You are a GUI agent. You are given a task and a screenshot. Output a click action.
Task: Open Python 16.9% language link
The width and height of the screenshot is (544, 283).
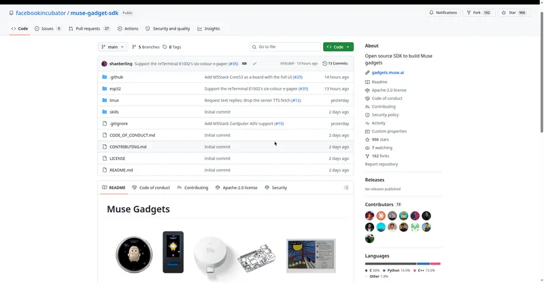click(x=396, y=270)
